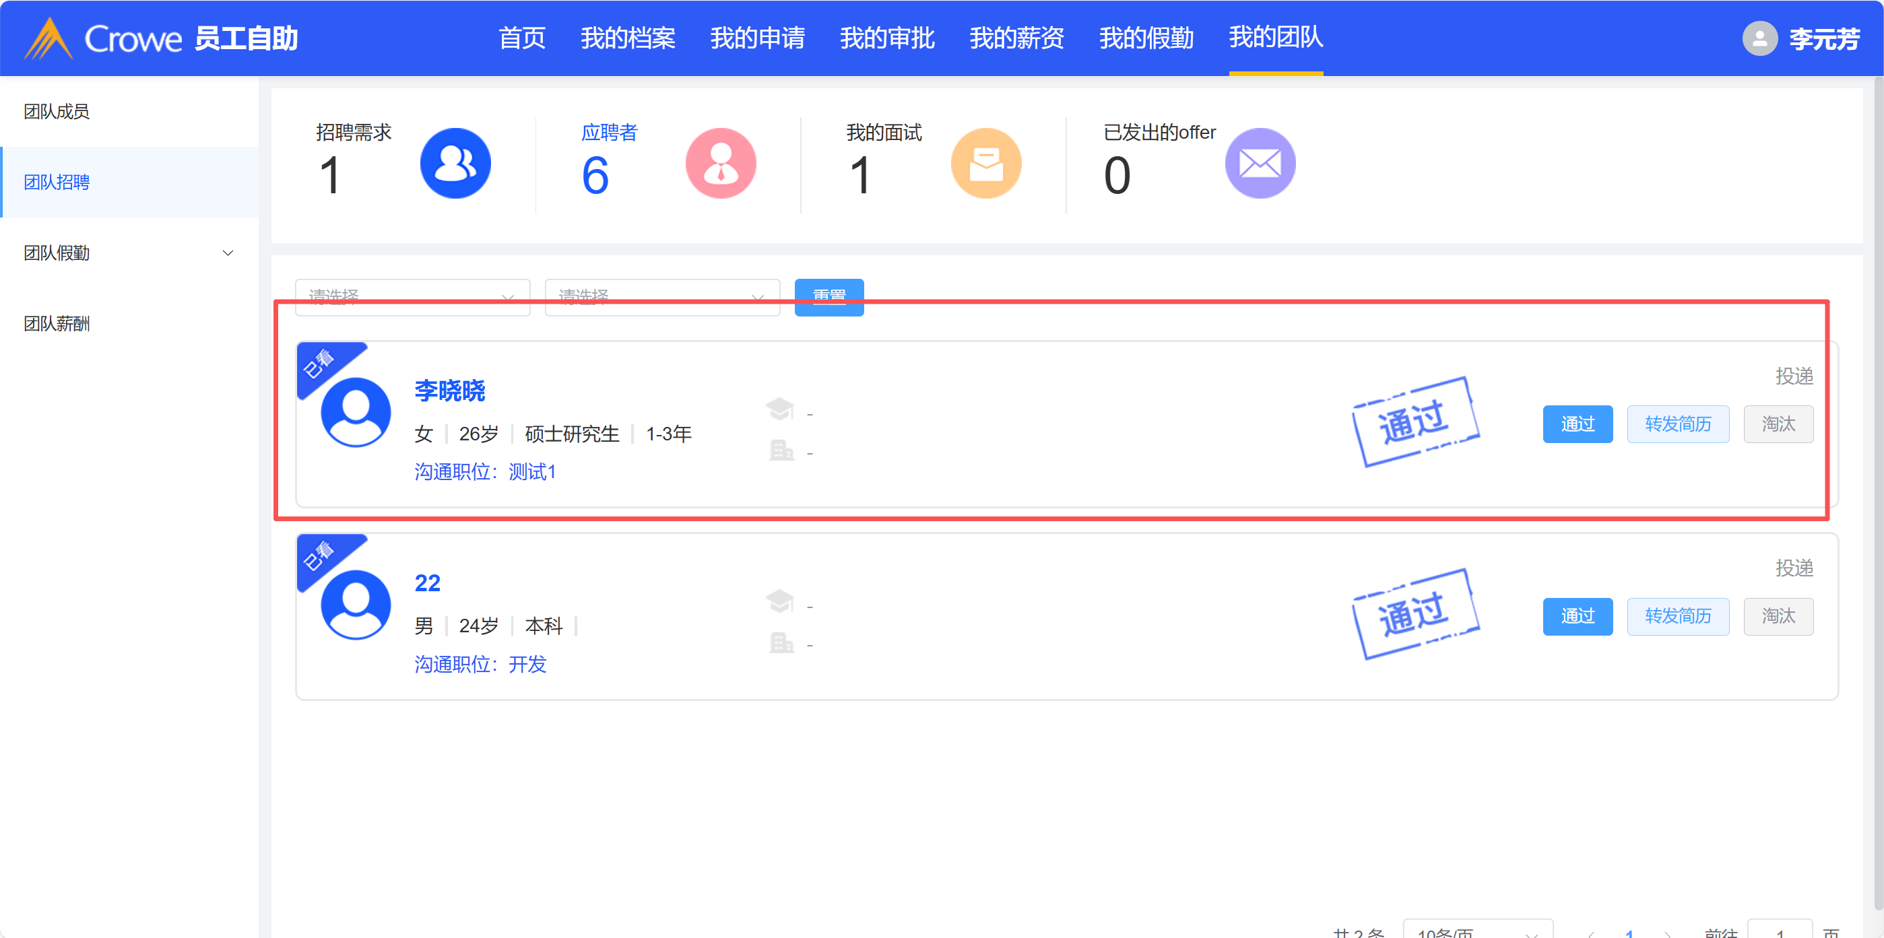Viewport: 1884px width, 938px height.
Task: Click the pink 应聘者 person icon
Action: pos(721,163)
